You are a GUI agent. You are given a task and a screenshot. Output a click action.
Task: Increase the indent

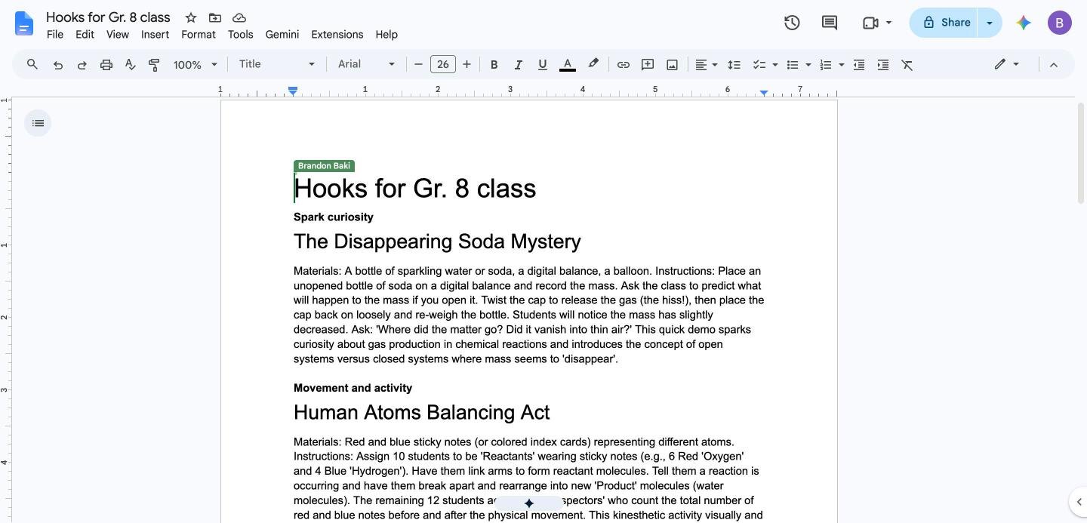point(883,65)
